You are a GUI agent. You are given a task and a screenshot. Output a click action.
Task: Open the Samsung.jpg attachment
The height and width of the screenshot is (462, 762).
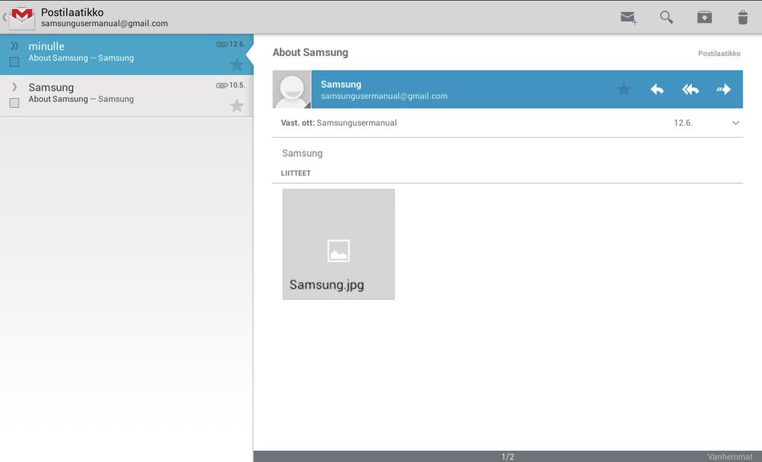(x=339, y=244)
